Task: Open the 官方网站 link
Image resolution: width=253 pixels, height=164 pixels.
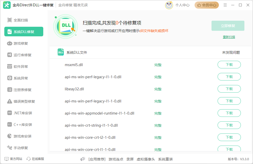Action: (x=16, y=159)
